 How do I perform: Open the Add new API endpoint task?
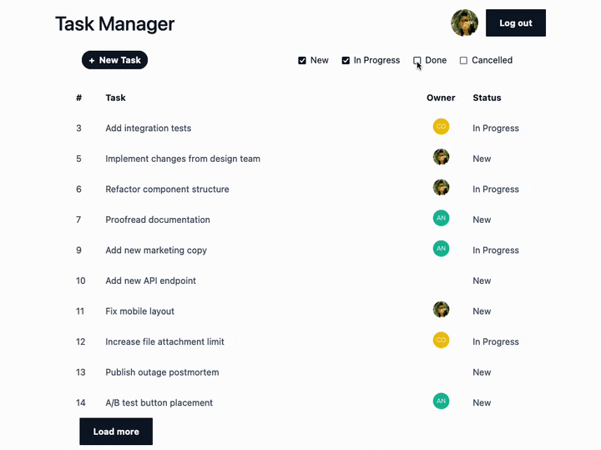pyautogui.click(x=150, y=281)
